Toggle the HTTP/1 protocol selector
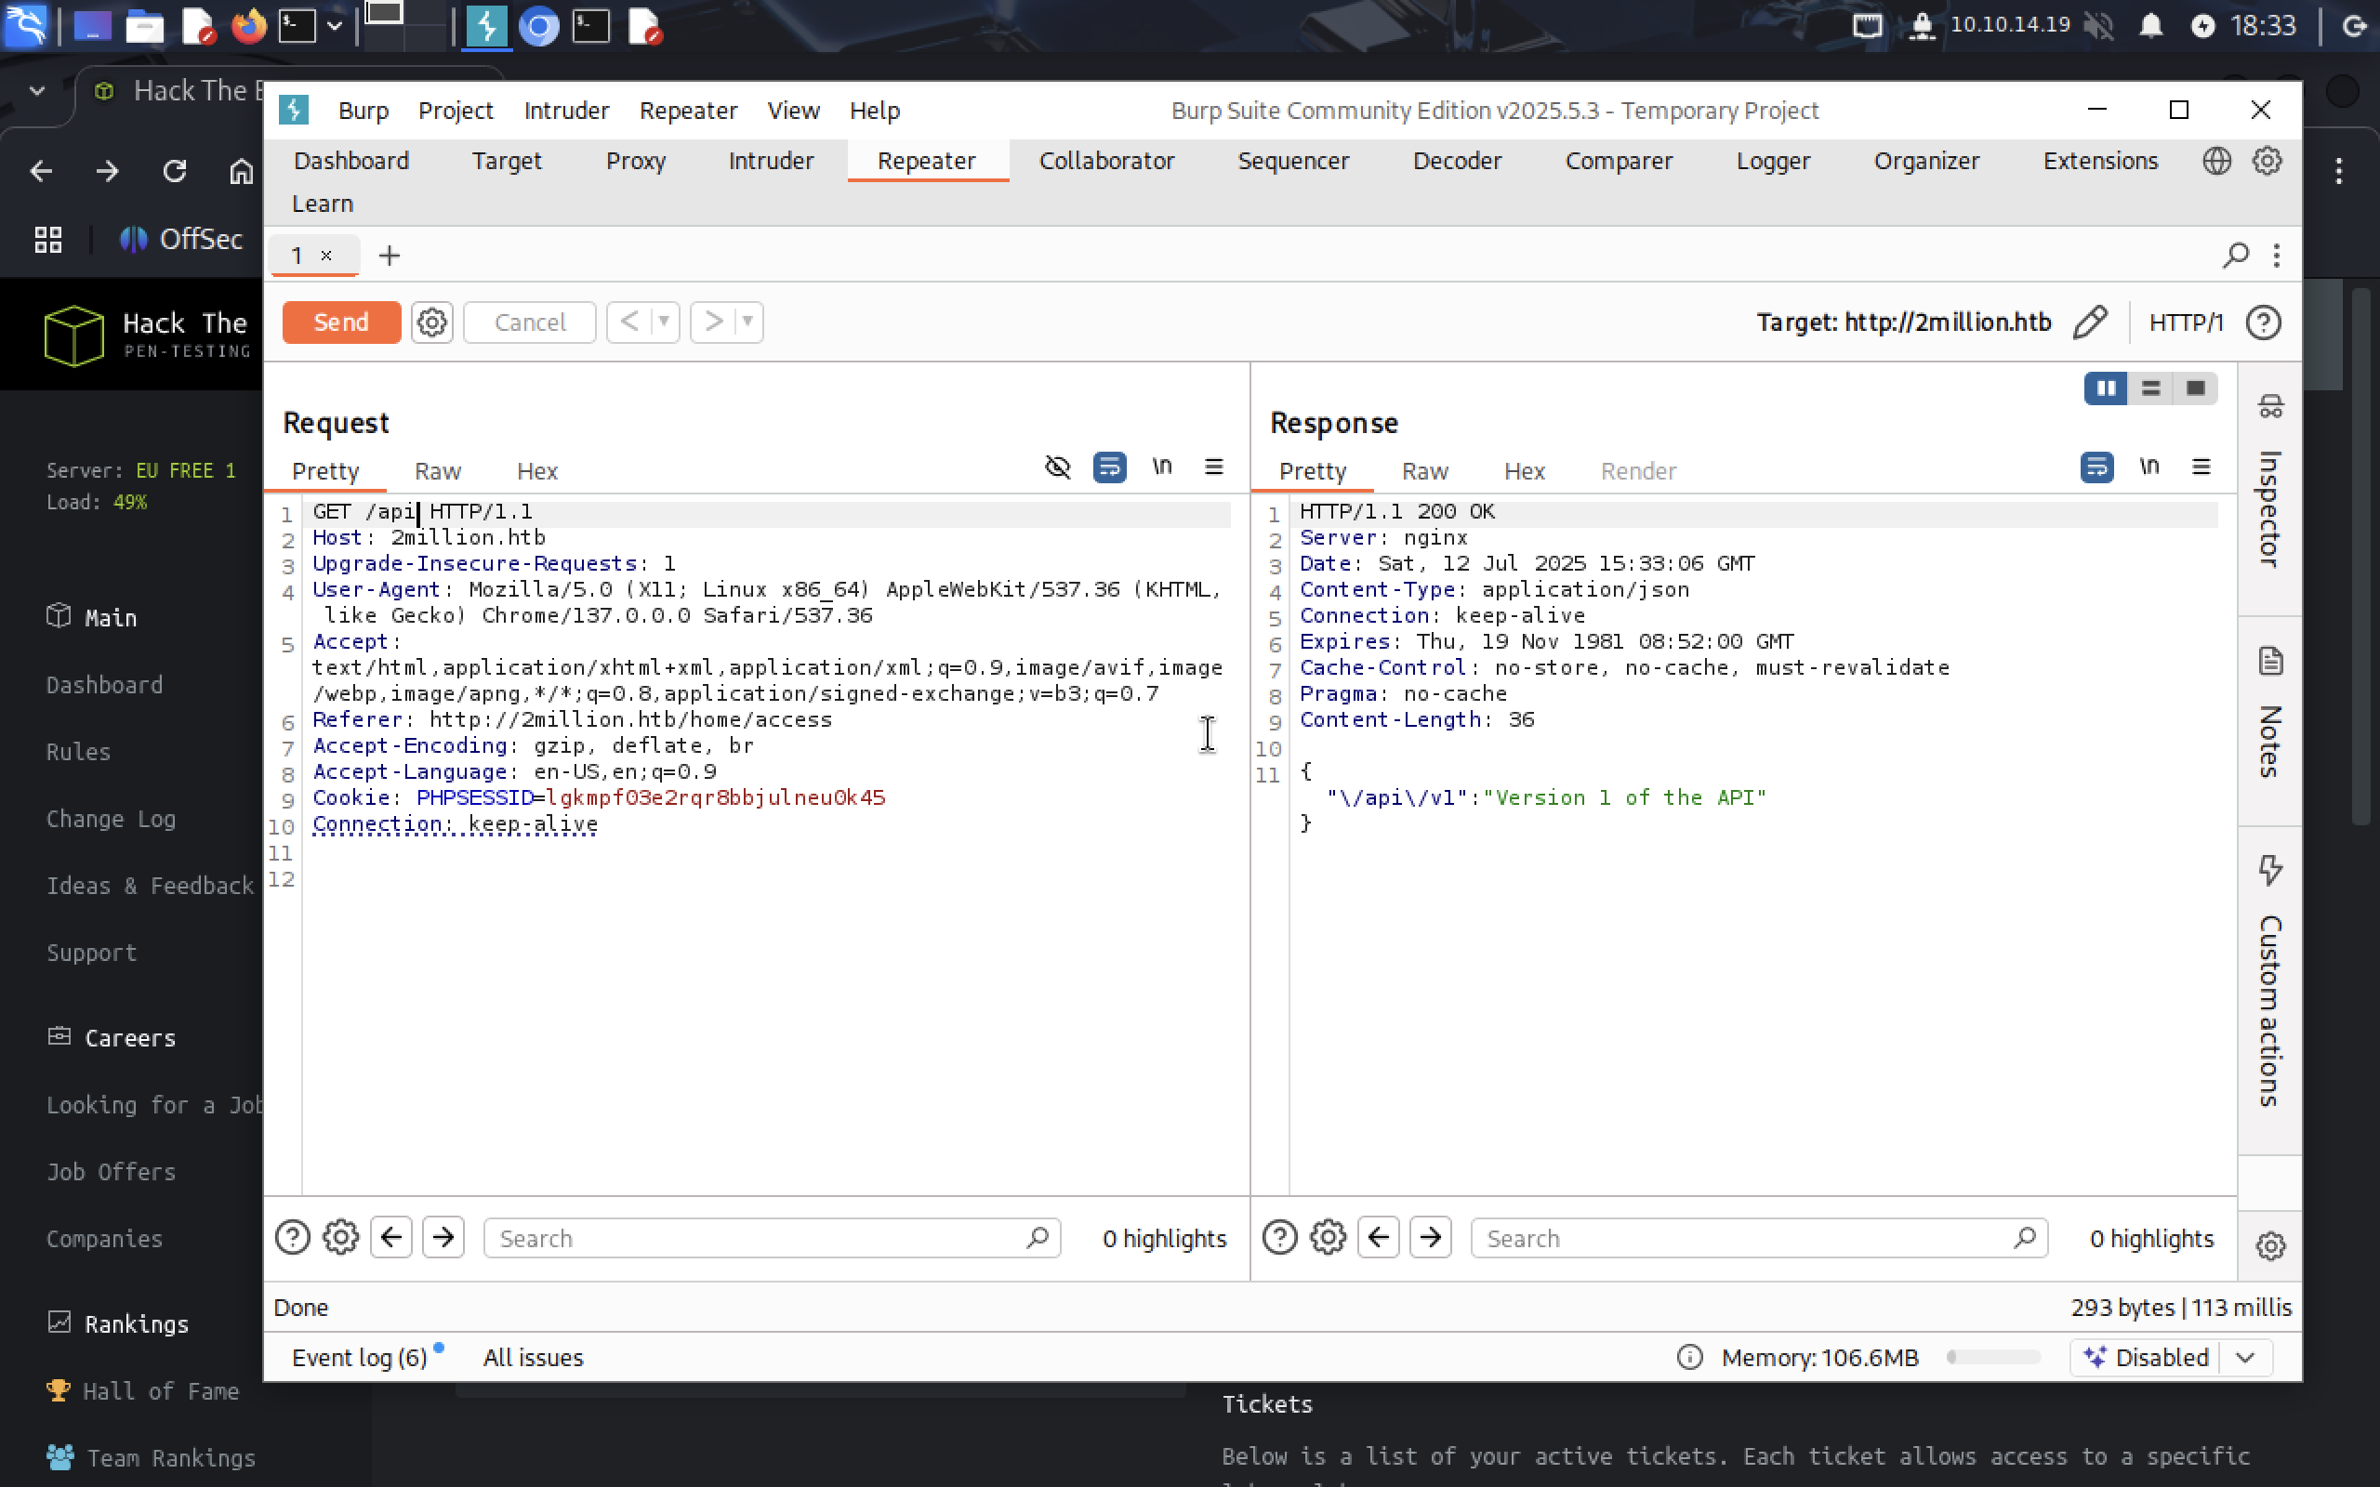Viewport: 2380px width, 1487px height. pos(2186,322)
